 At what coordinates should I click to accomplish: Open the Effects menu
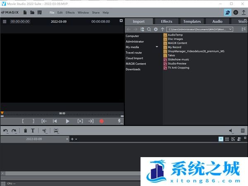pos(70,12)
